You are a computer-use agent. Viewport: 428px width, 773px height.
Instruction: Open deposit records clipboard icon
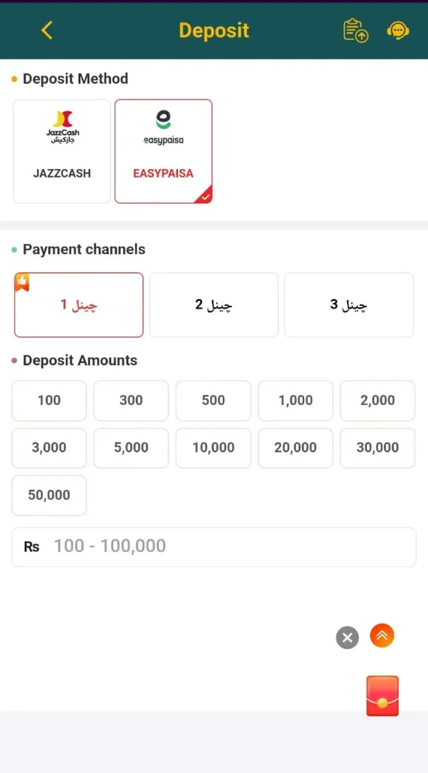coord(356,30)
